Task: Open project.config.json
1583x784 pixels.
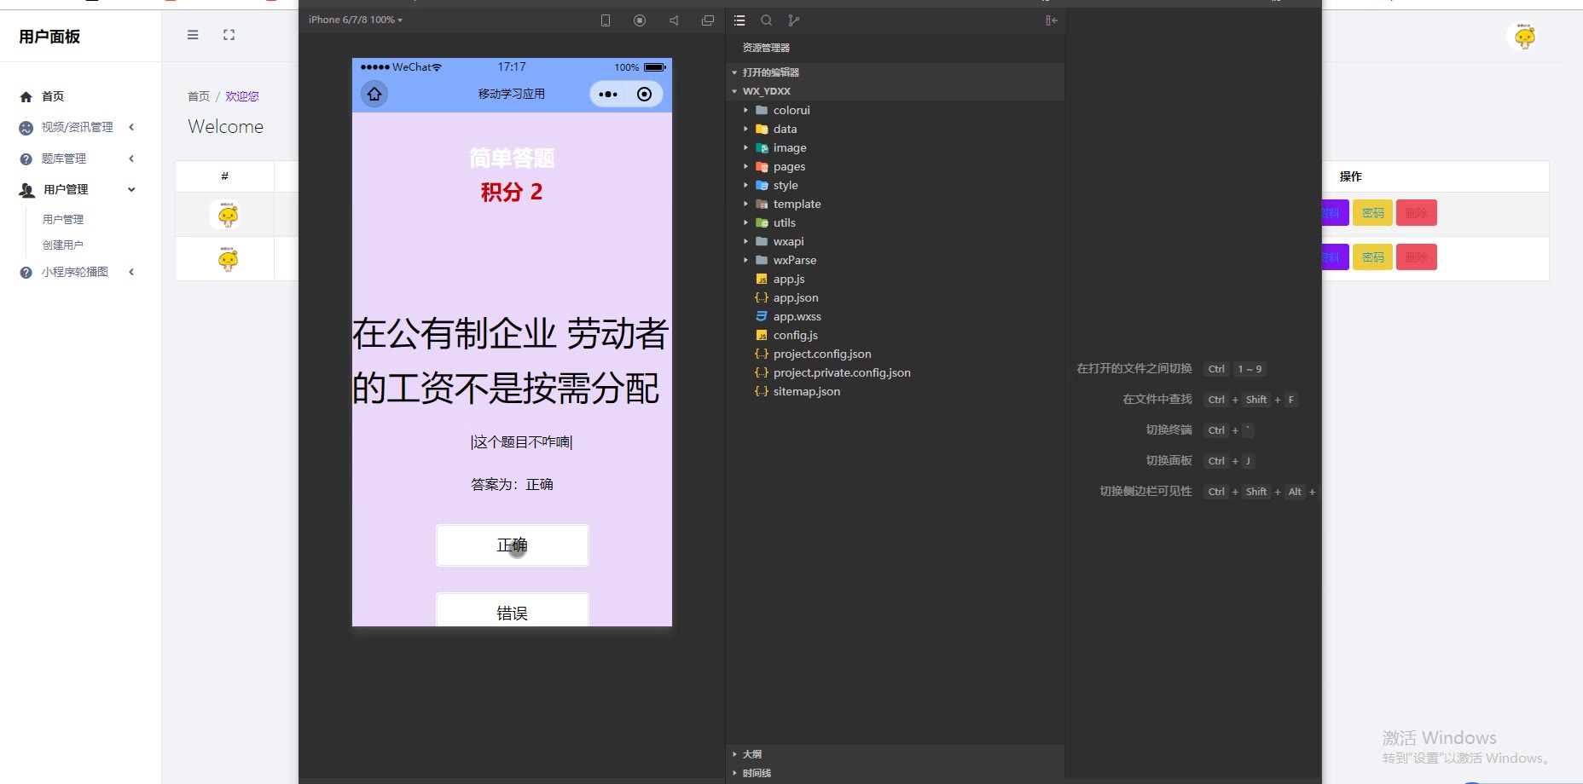Action: point(822,354)
